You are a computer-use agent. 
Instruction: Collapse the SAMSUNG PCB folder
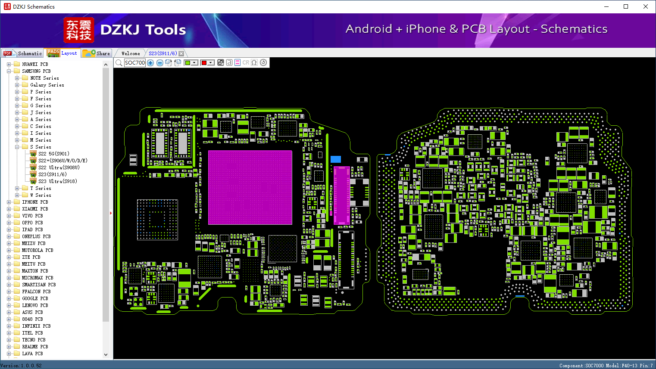[9, 71]
